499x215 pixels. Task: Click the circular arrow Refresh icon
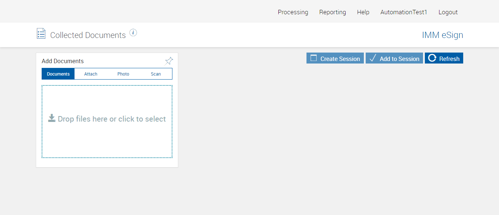click(432, 58)
